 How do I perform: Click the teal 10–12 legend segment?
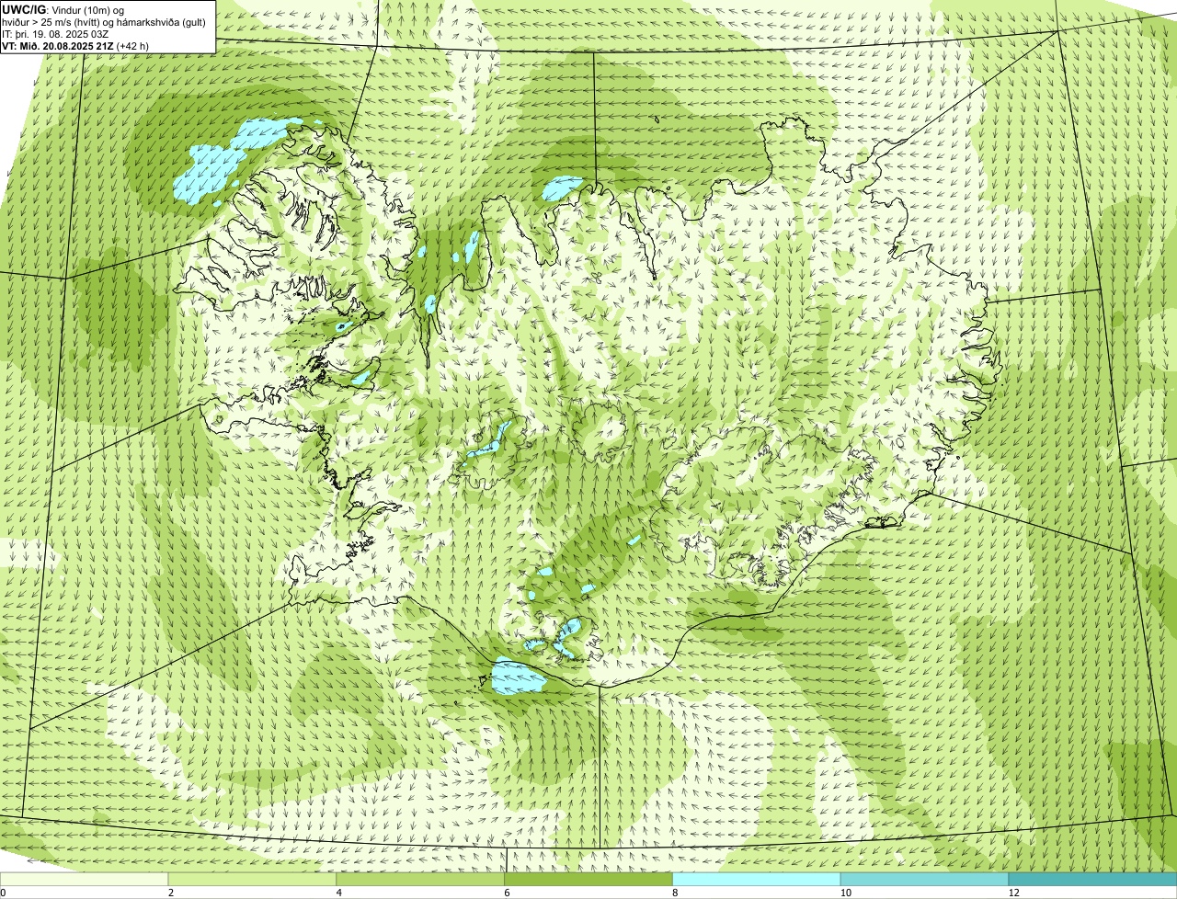pyautogui.click(x=925, y=880)
